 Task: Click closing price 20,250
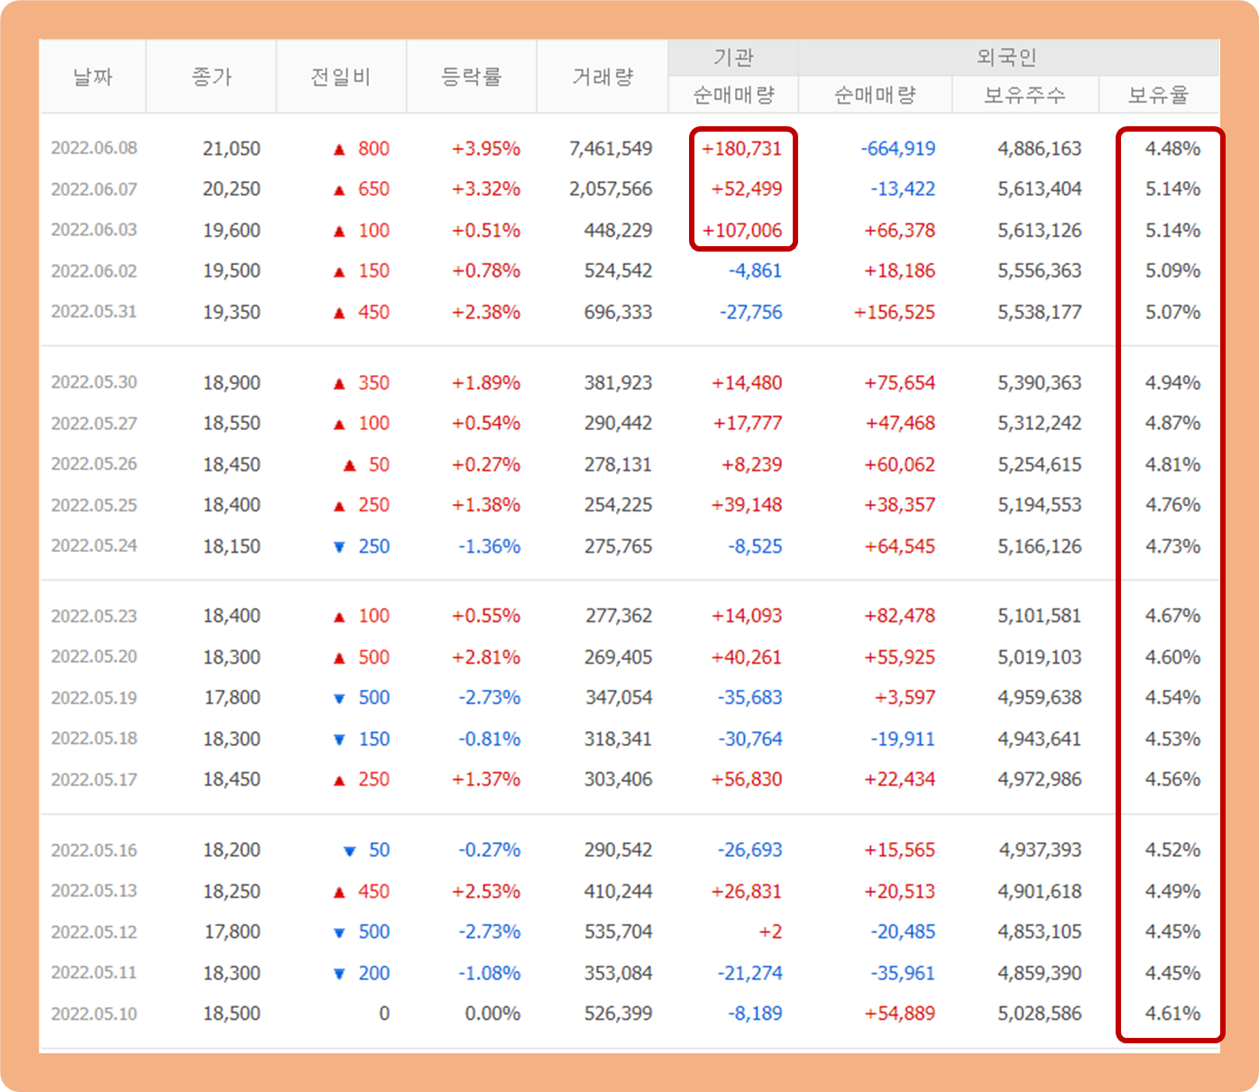232,189
